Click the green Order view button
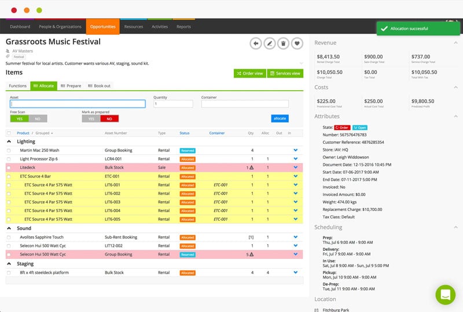Viewport: 463px width, 312px height. pyautogui.click(x=249, y=73)
